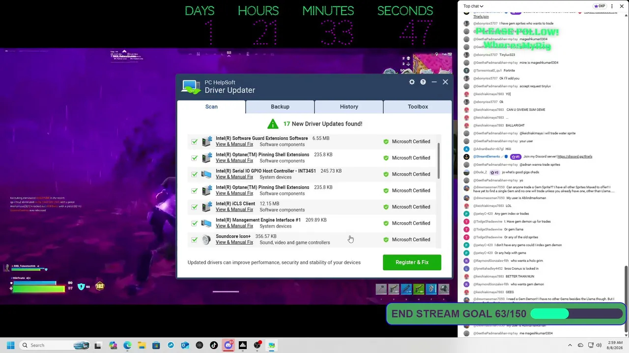Click the green warning triangle icon
Screen dimensions: 629x353
273,124
